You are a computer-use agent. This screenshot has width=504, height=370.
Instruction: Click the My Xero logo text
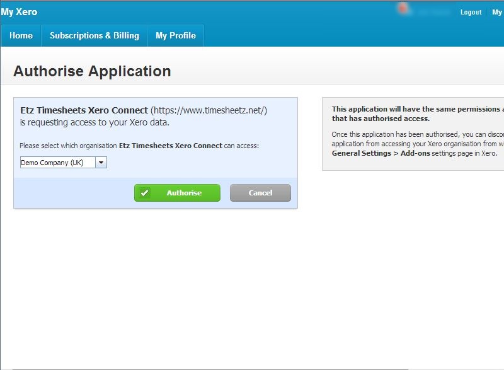click(x=19, y=12)
